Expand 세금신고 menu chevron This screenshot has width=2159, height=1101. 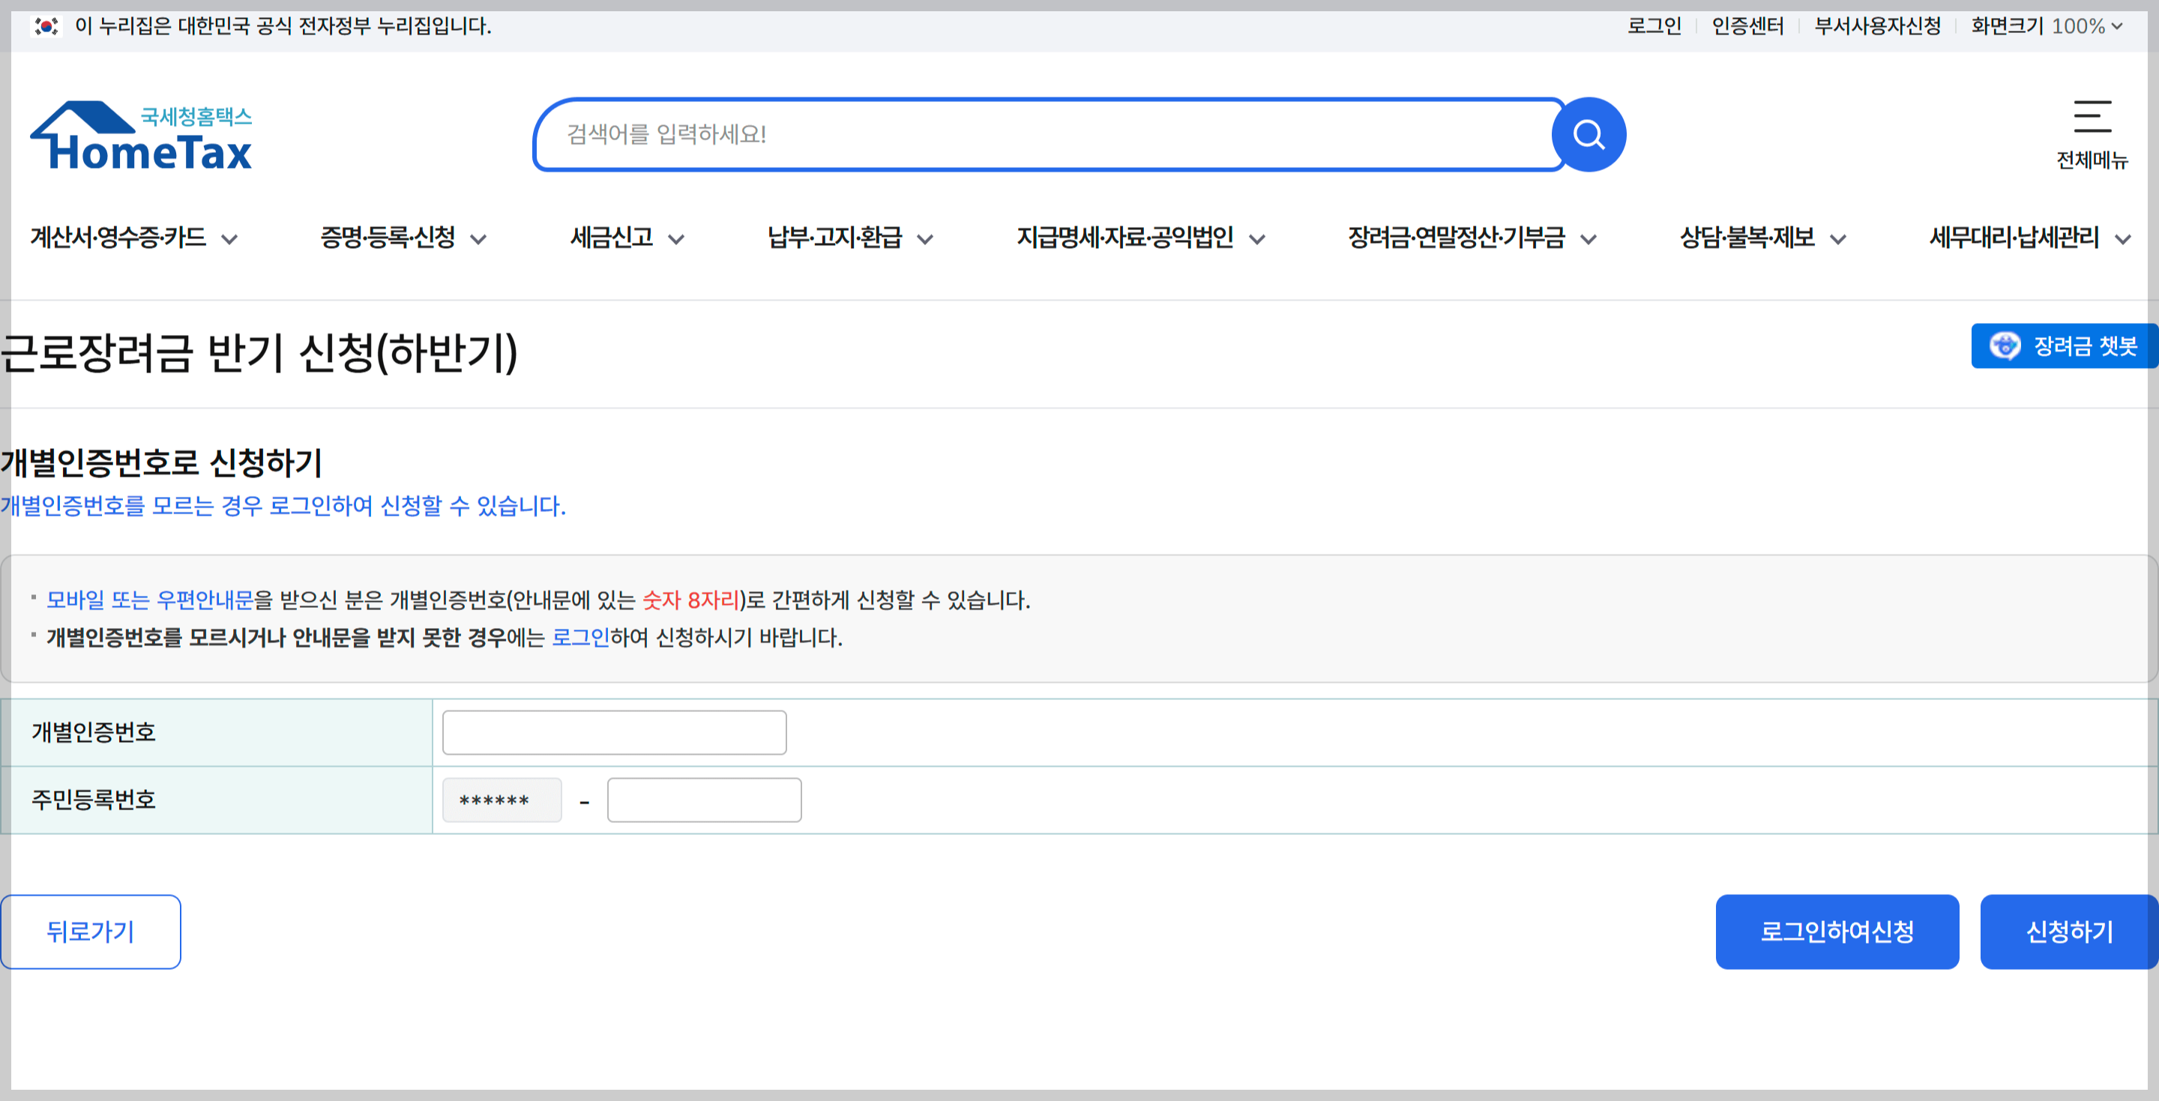675,240
